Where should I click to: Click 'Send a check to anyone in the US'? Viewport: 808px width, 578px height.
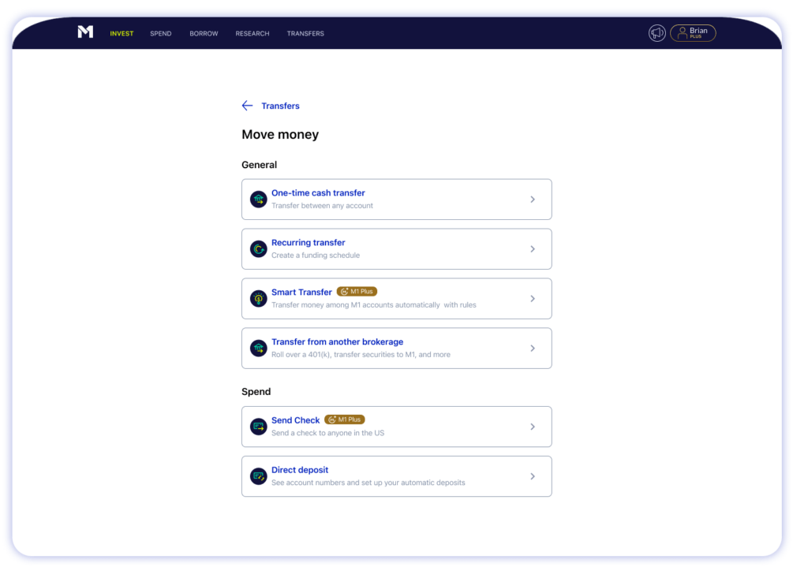pos(327,433)
